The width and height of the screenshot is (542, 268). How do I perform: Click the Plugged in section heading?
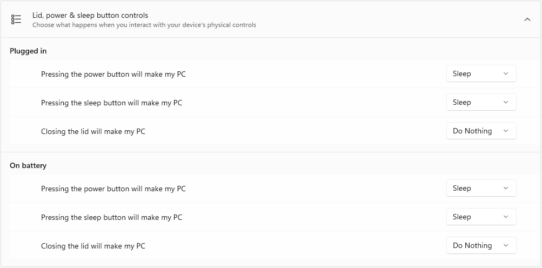coord(28,51)
